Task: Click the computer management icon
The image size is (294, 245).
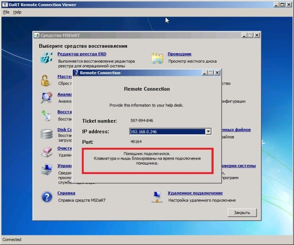Action: coord(46,170)
